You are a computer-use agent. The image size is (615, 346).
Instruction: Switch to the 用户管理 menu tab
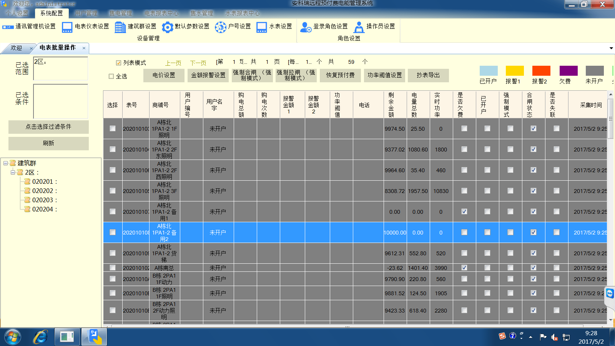(86, 13)
